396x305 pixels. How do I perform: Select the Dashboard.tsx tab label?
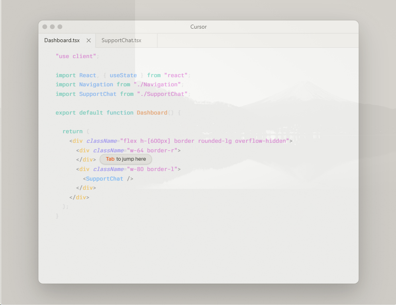(x=62, y=41)
